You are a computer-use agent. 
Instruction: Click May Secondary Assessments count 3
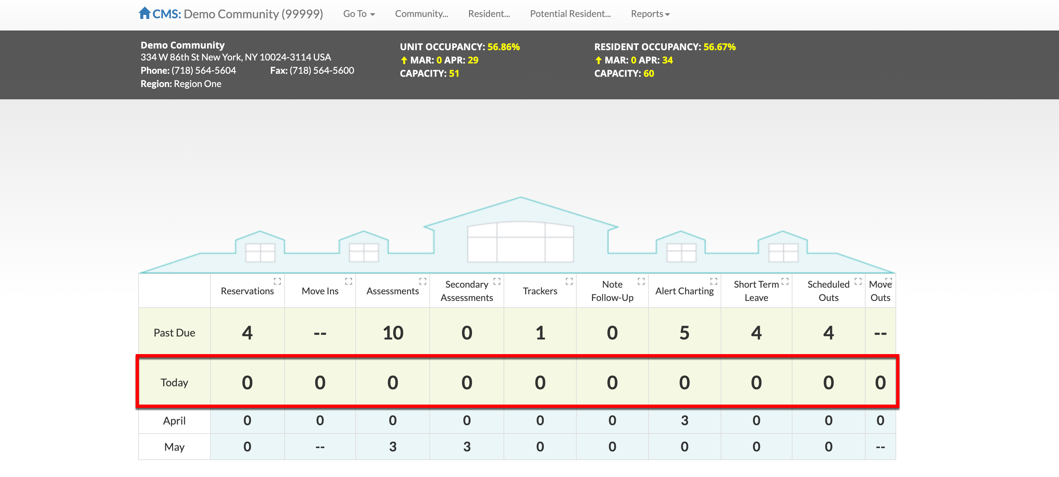coord(467,446)
